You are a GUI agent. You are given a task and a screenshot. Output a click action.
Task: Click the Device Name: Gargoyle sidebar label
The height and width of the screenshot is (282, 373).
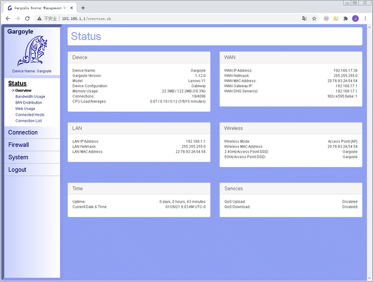click(32, 71)
